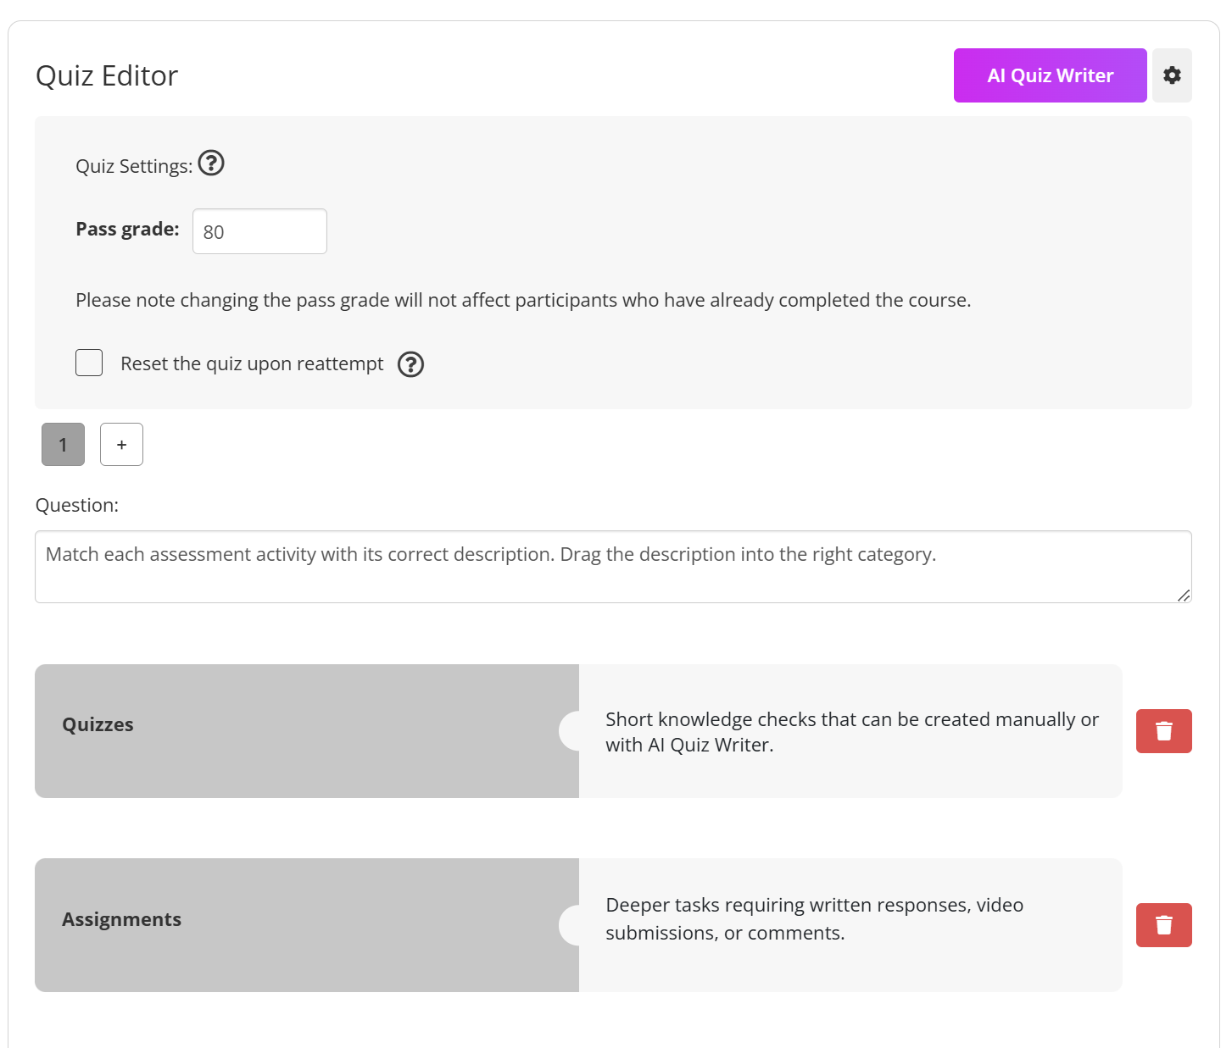This screenshot has width=1232, height=1048.
Task: Select the Quizzes category label
Action: (x=98, y=725)
